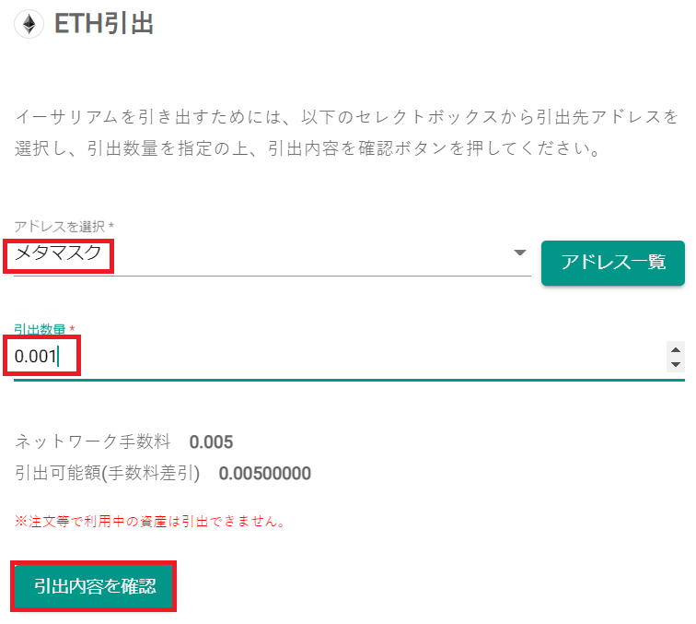The height and width of the screenshot is (624, 696).
Task: Select the メタマスク address value
Action: coord(58,253)
